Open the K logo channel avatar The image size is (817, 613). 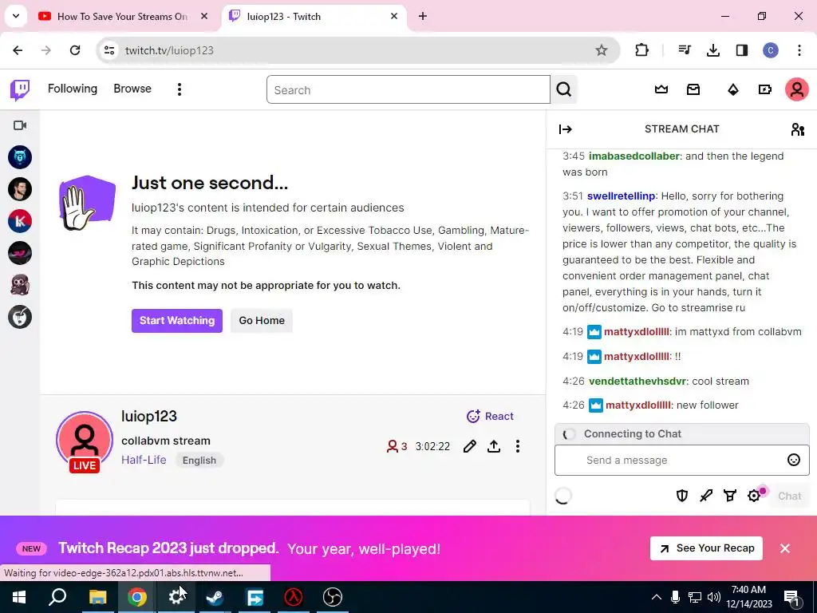[20, 221]
